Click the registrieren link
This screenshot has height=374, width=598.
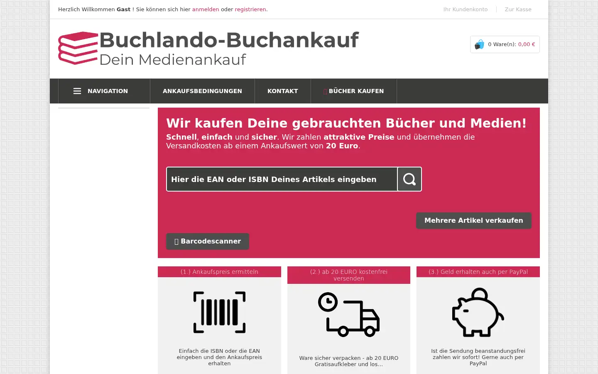click(x=250, y=9)
